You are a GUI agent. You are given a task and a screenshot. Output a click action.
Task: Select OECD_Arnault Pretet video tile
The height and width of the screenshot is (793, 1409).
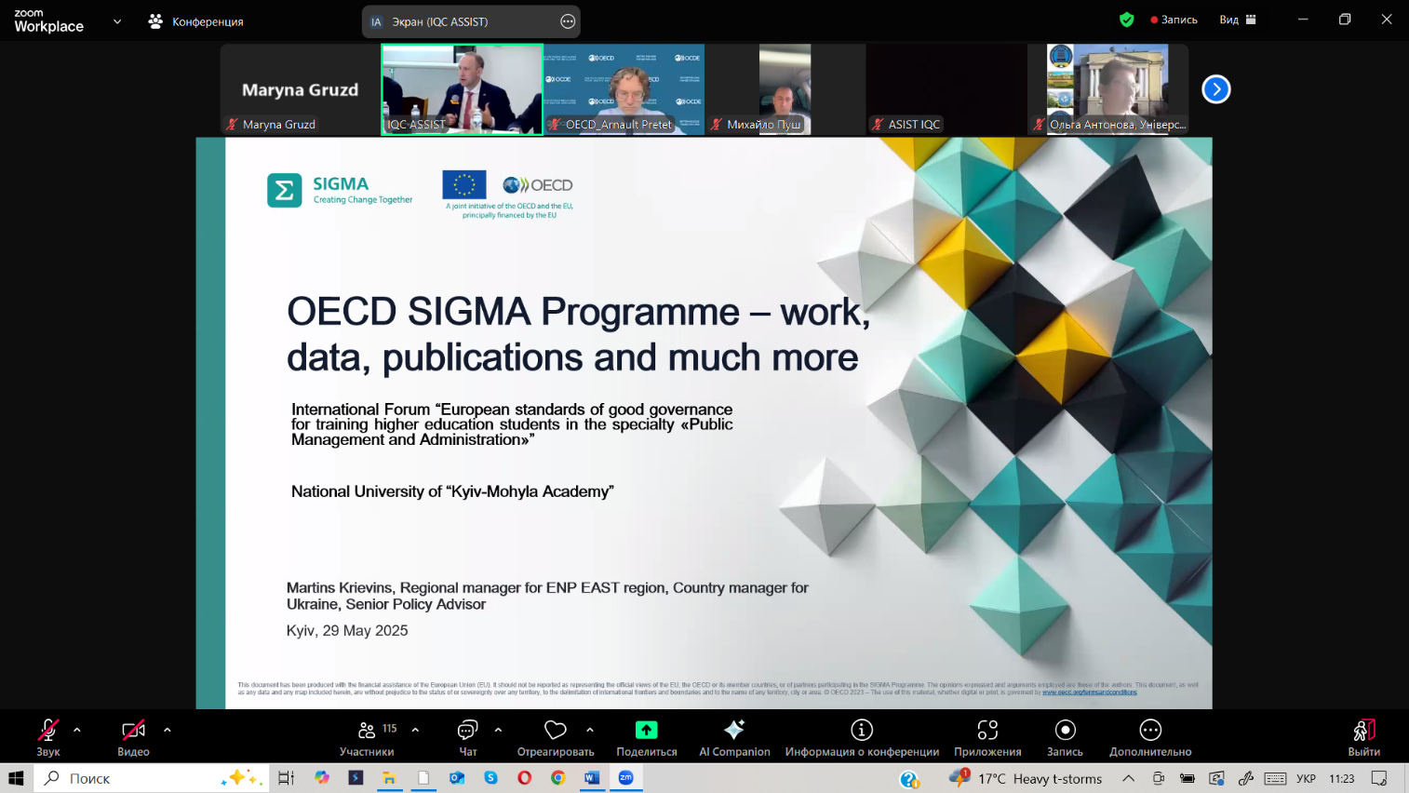624,89
